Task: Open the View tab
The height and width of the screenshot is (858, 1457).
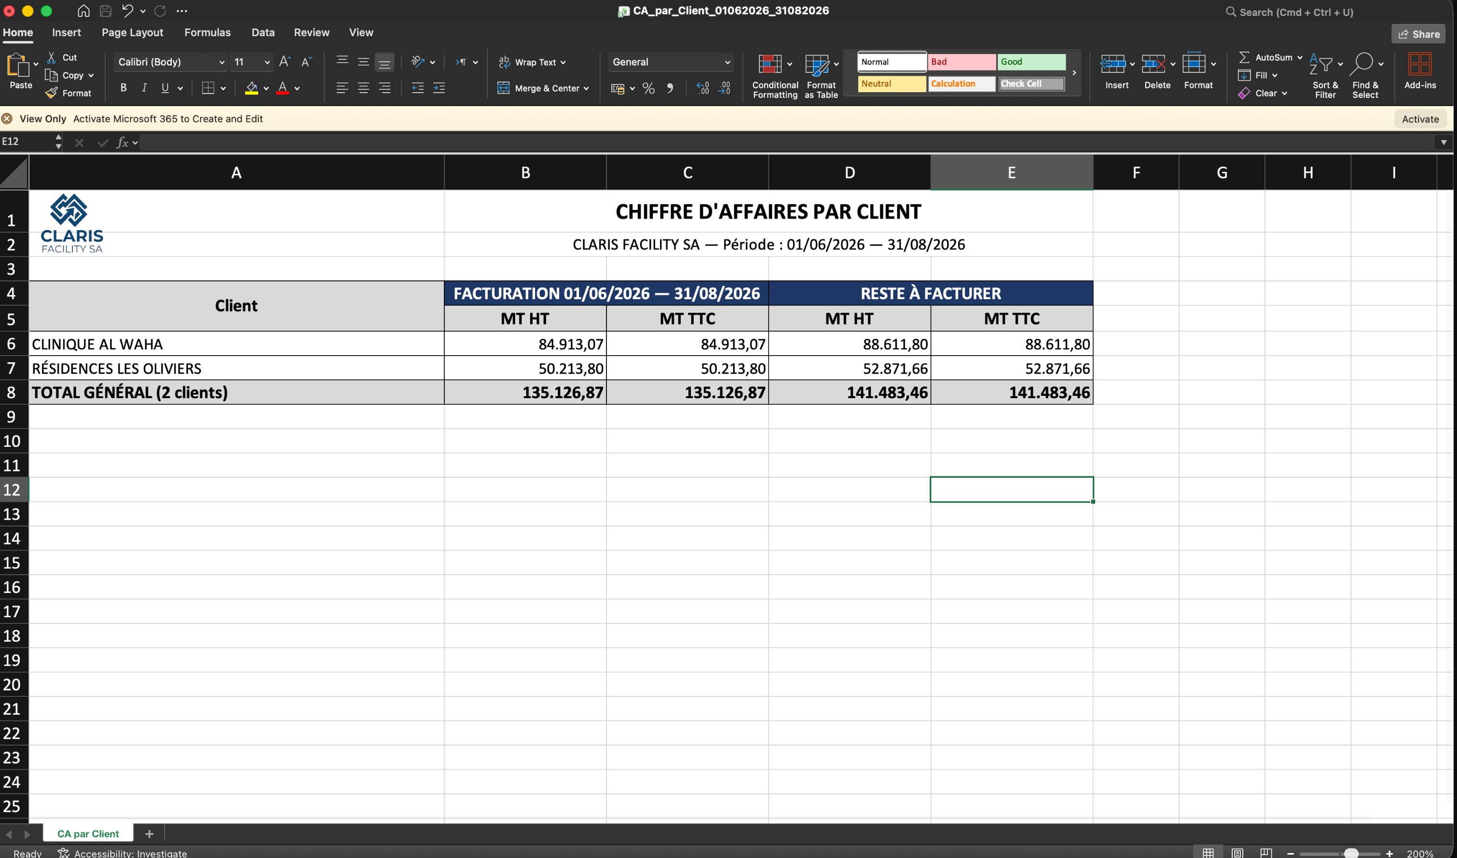Action: coord(361,32)
